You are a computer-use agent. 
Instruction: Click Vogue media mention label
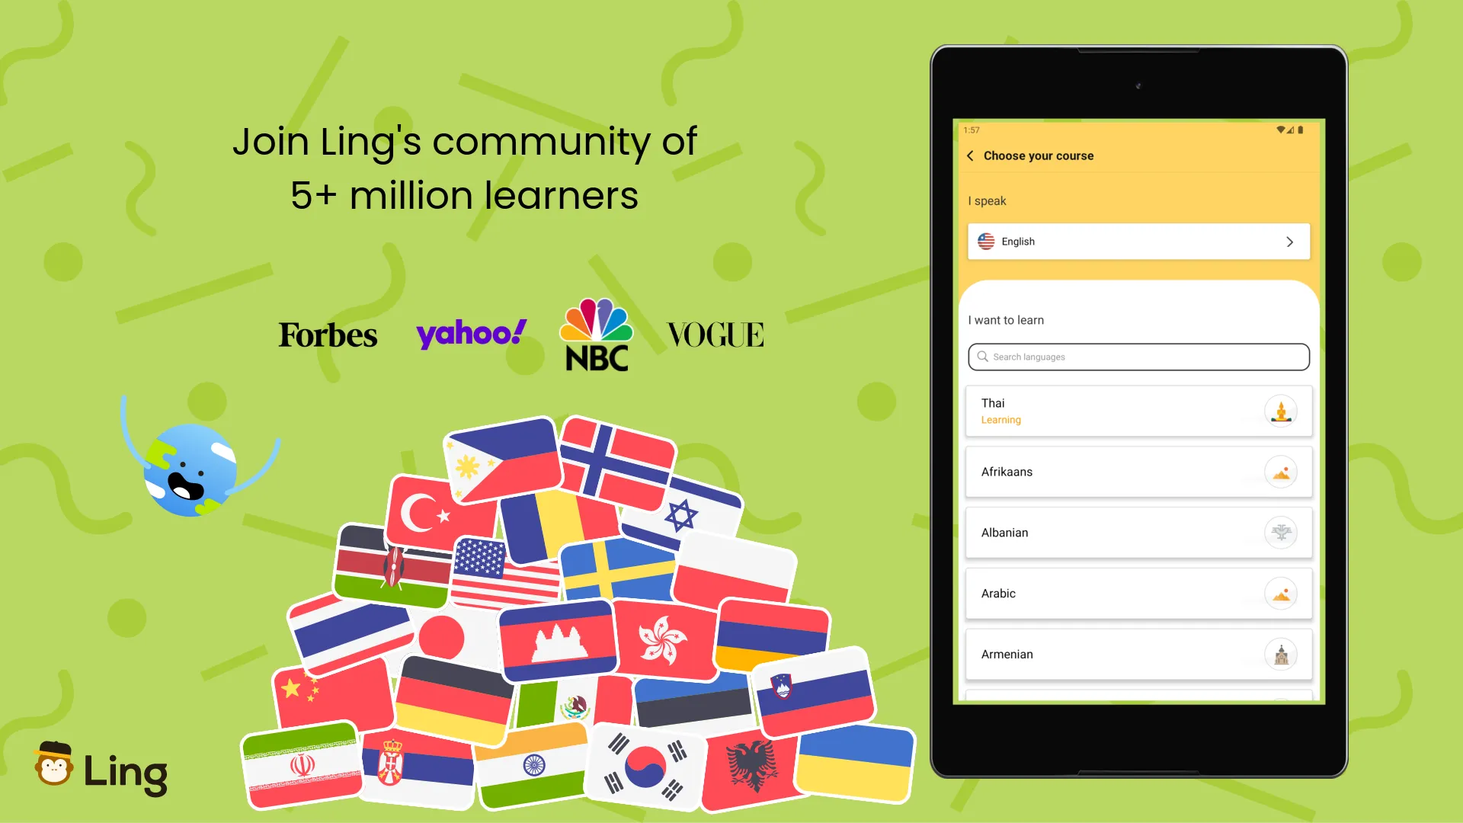tap(715, 332)
